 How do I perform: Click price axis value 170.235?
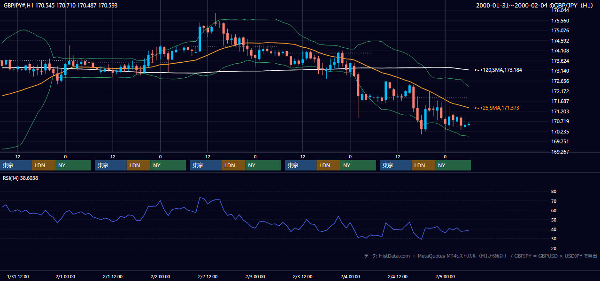(560, 132)
